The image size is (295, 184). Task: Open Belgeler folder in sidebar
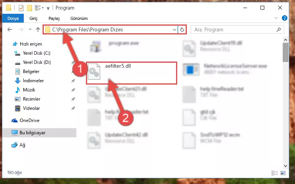tap(27, 72)
